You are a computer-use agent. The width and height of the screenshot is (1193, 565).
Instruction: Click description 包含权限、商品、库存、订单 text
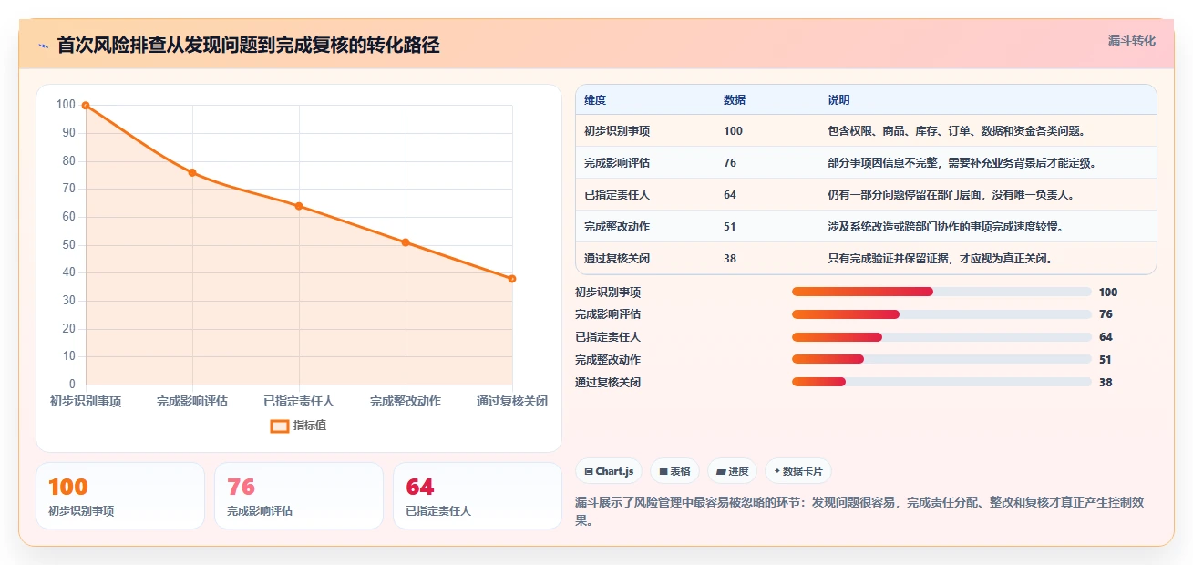pos(956,131)
